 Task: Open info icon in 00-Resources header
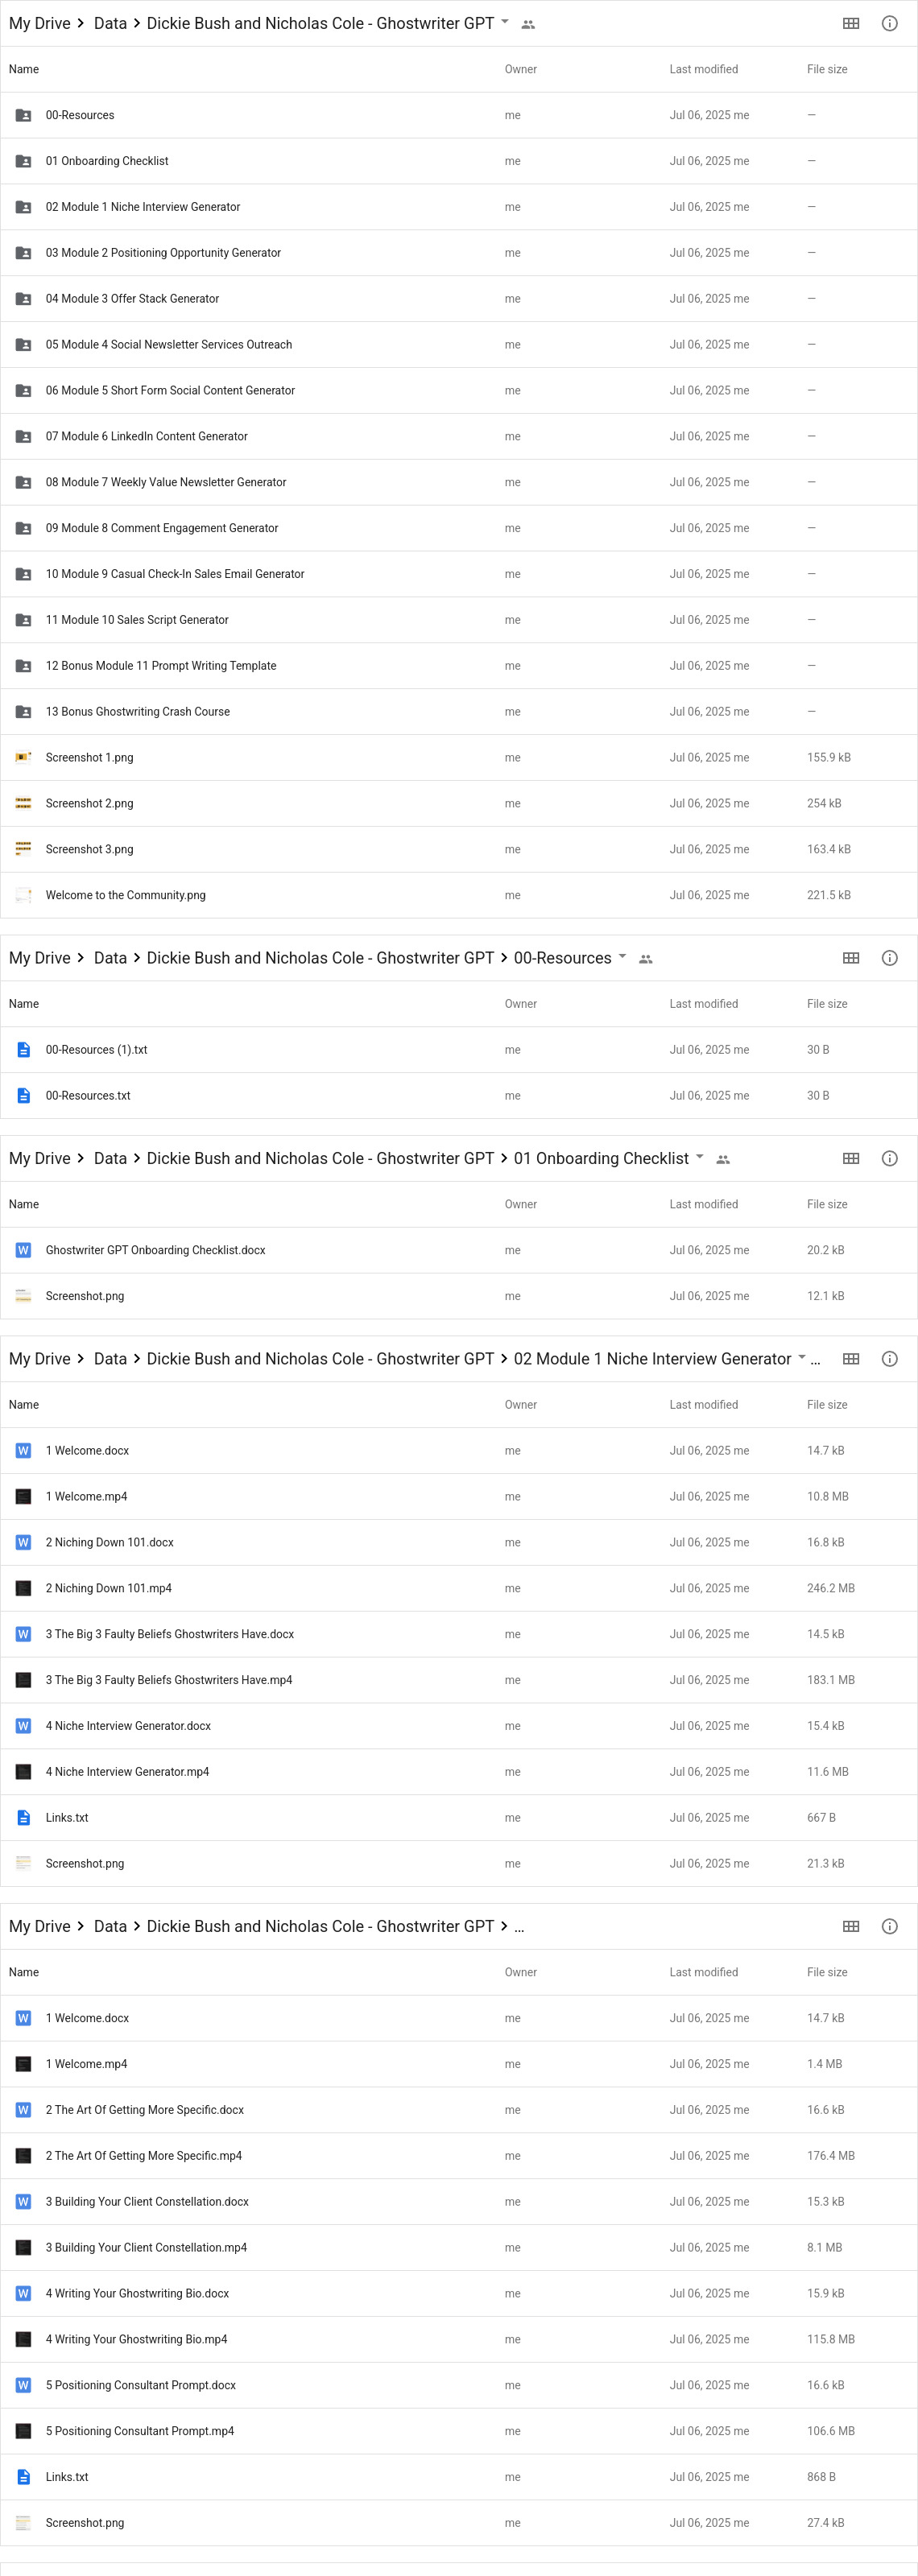pyautogui.click(x=889, y=958)
